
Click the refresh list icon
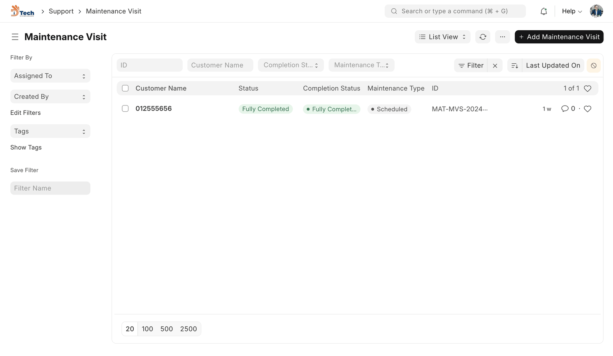click(483, 37)
